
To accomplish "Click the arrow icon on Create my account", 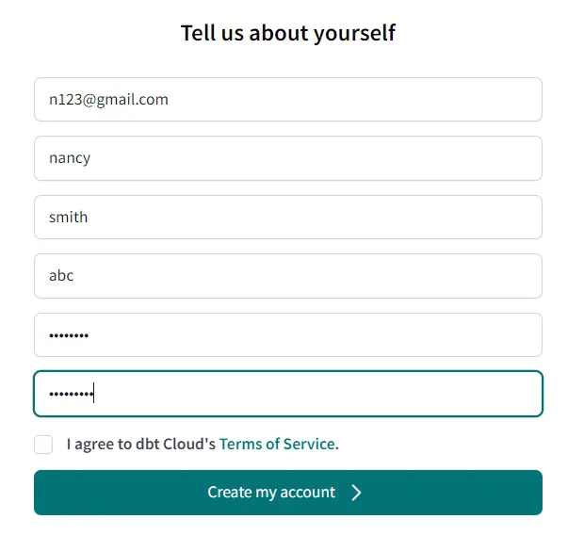I will (x=356, y=493).
